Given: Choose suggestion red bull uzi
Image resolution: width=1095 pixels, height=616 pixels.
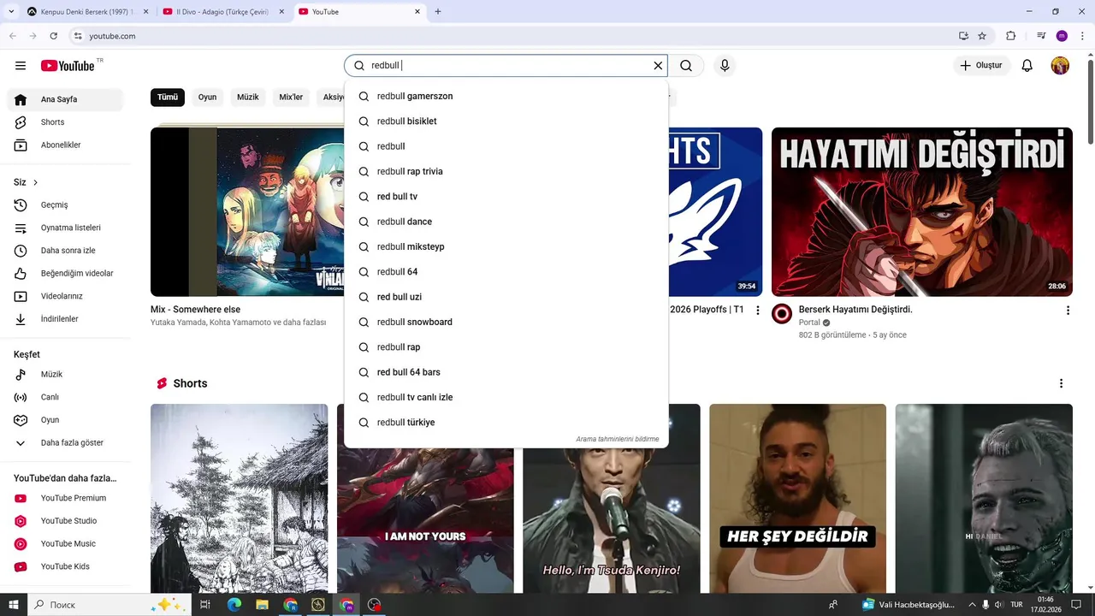Looking at the screenshot, I should [506, 297].
